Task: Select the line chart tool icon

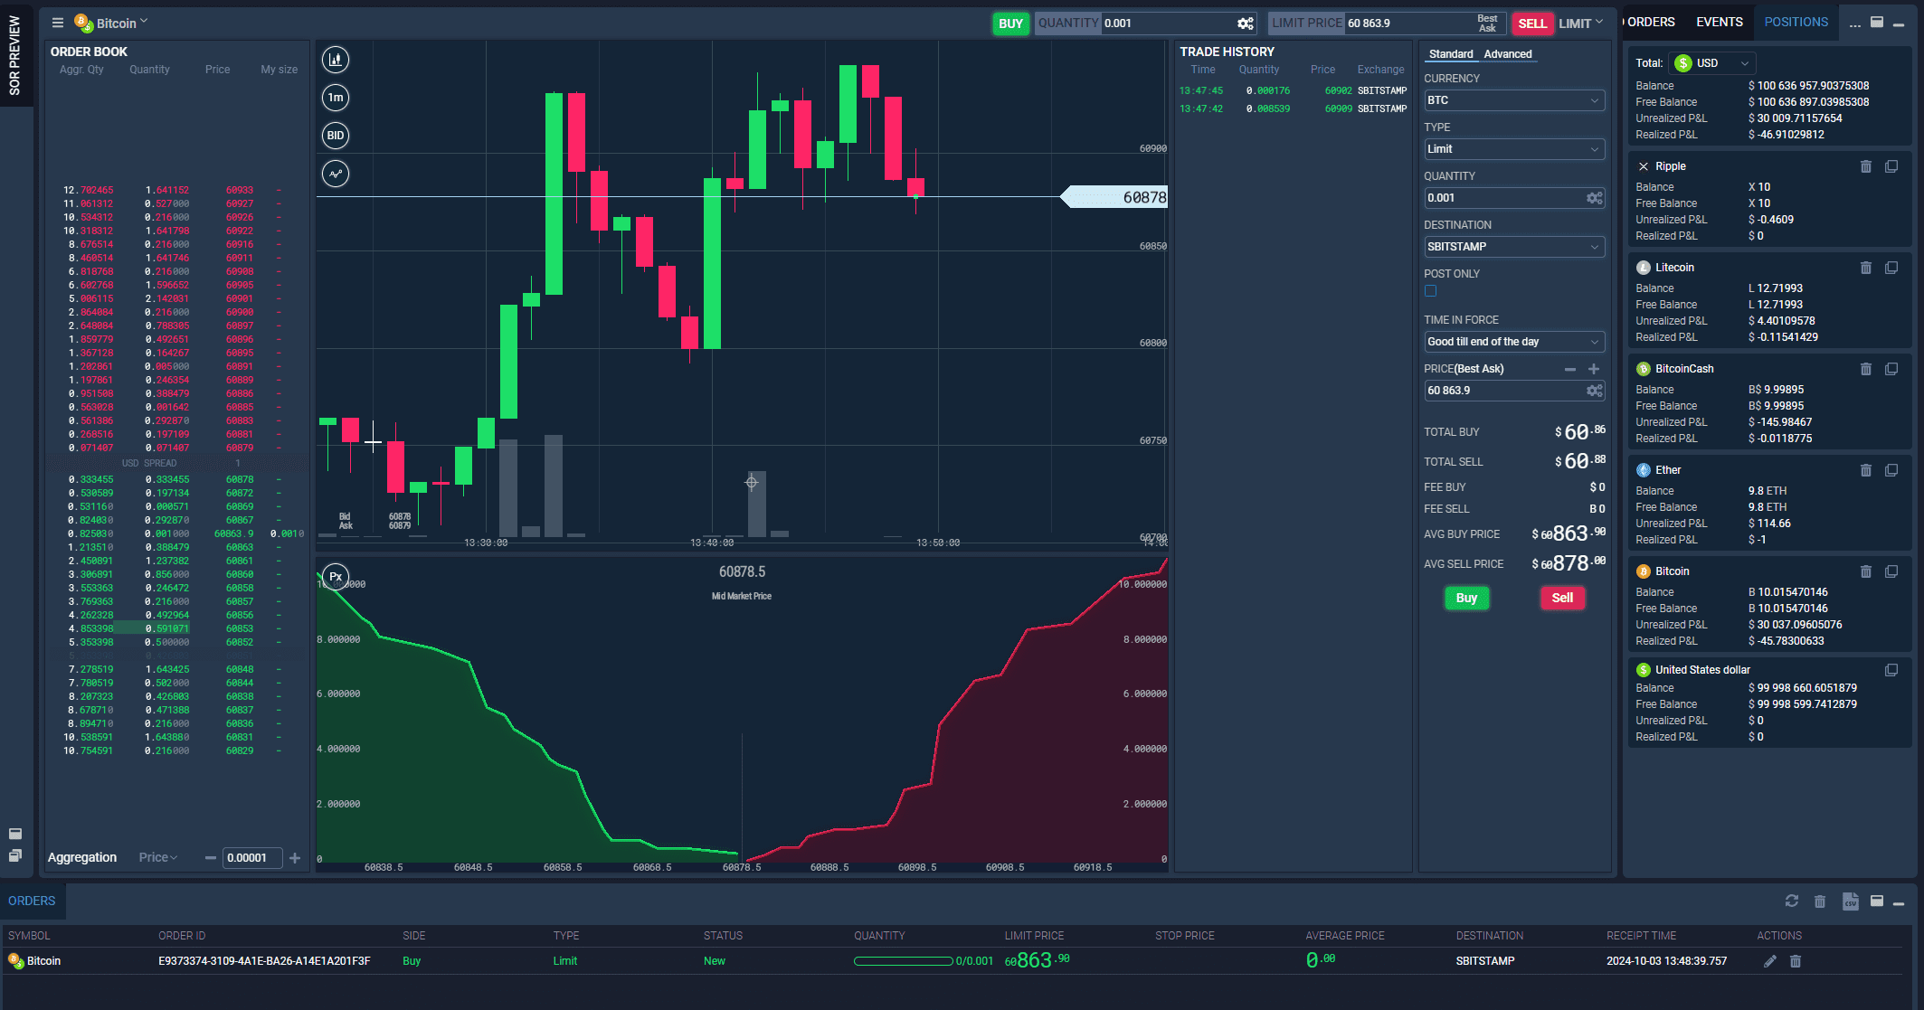Action: click(335, 174)
